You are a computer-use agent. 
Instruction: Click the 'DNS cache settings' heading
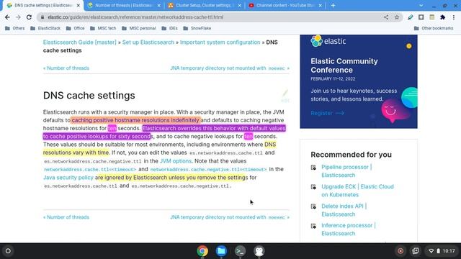coord(89,96)
